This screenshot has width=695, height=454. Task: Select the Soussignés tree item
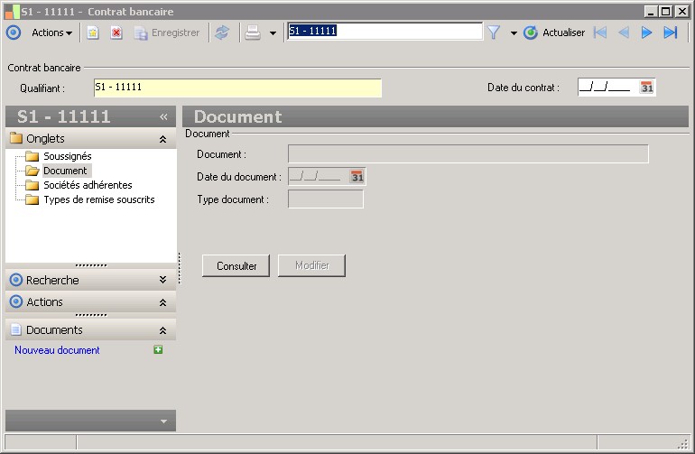[x=68, y=156]
